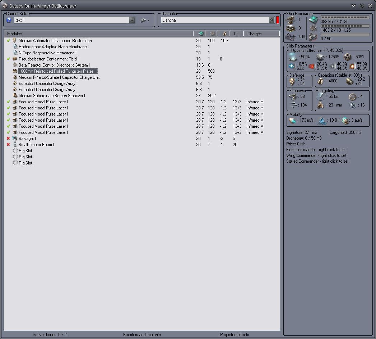
Task: Click the launcher hardpoints icon in Ship Resources
Action: pos(291,28)
